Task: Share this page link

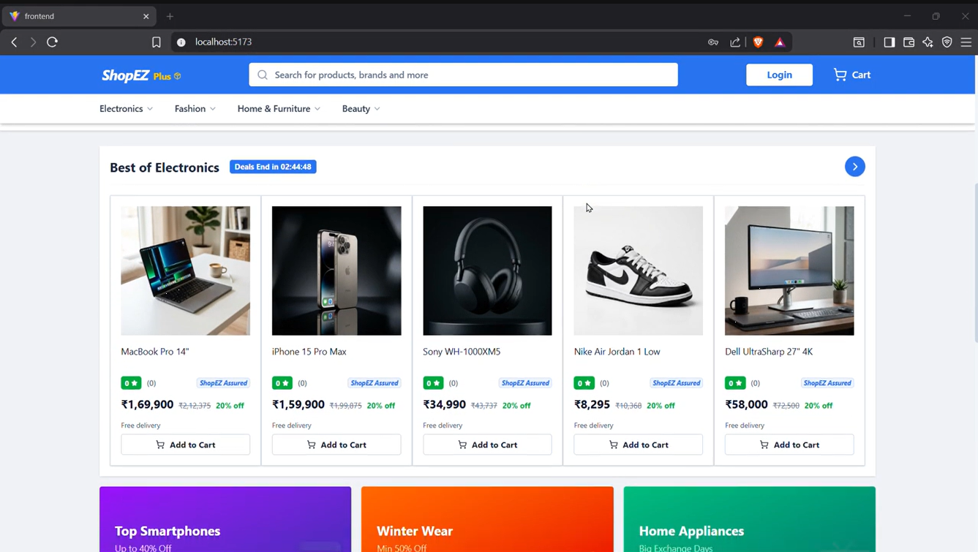Action: click(735, 42)
